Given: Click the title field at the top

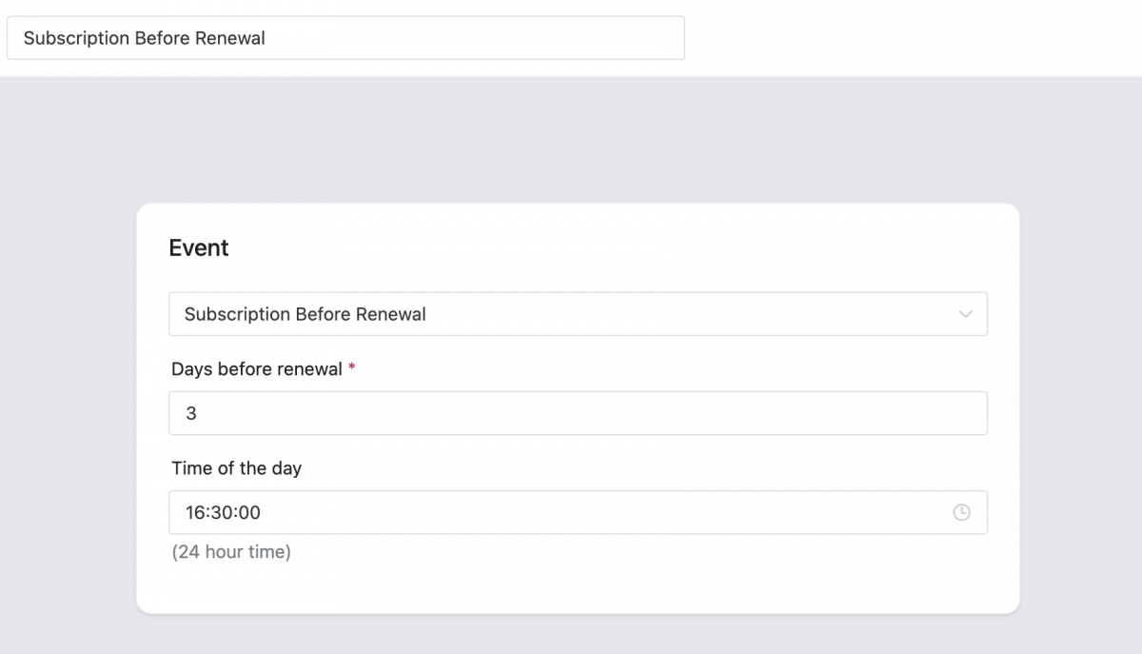Looking at the screenshot, I should [x=345, y=38].
